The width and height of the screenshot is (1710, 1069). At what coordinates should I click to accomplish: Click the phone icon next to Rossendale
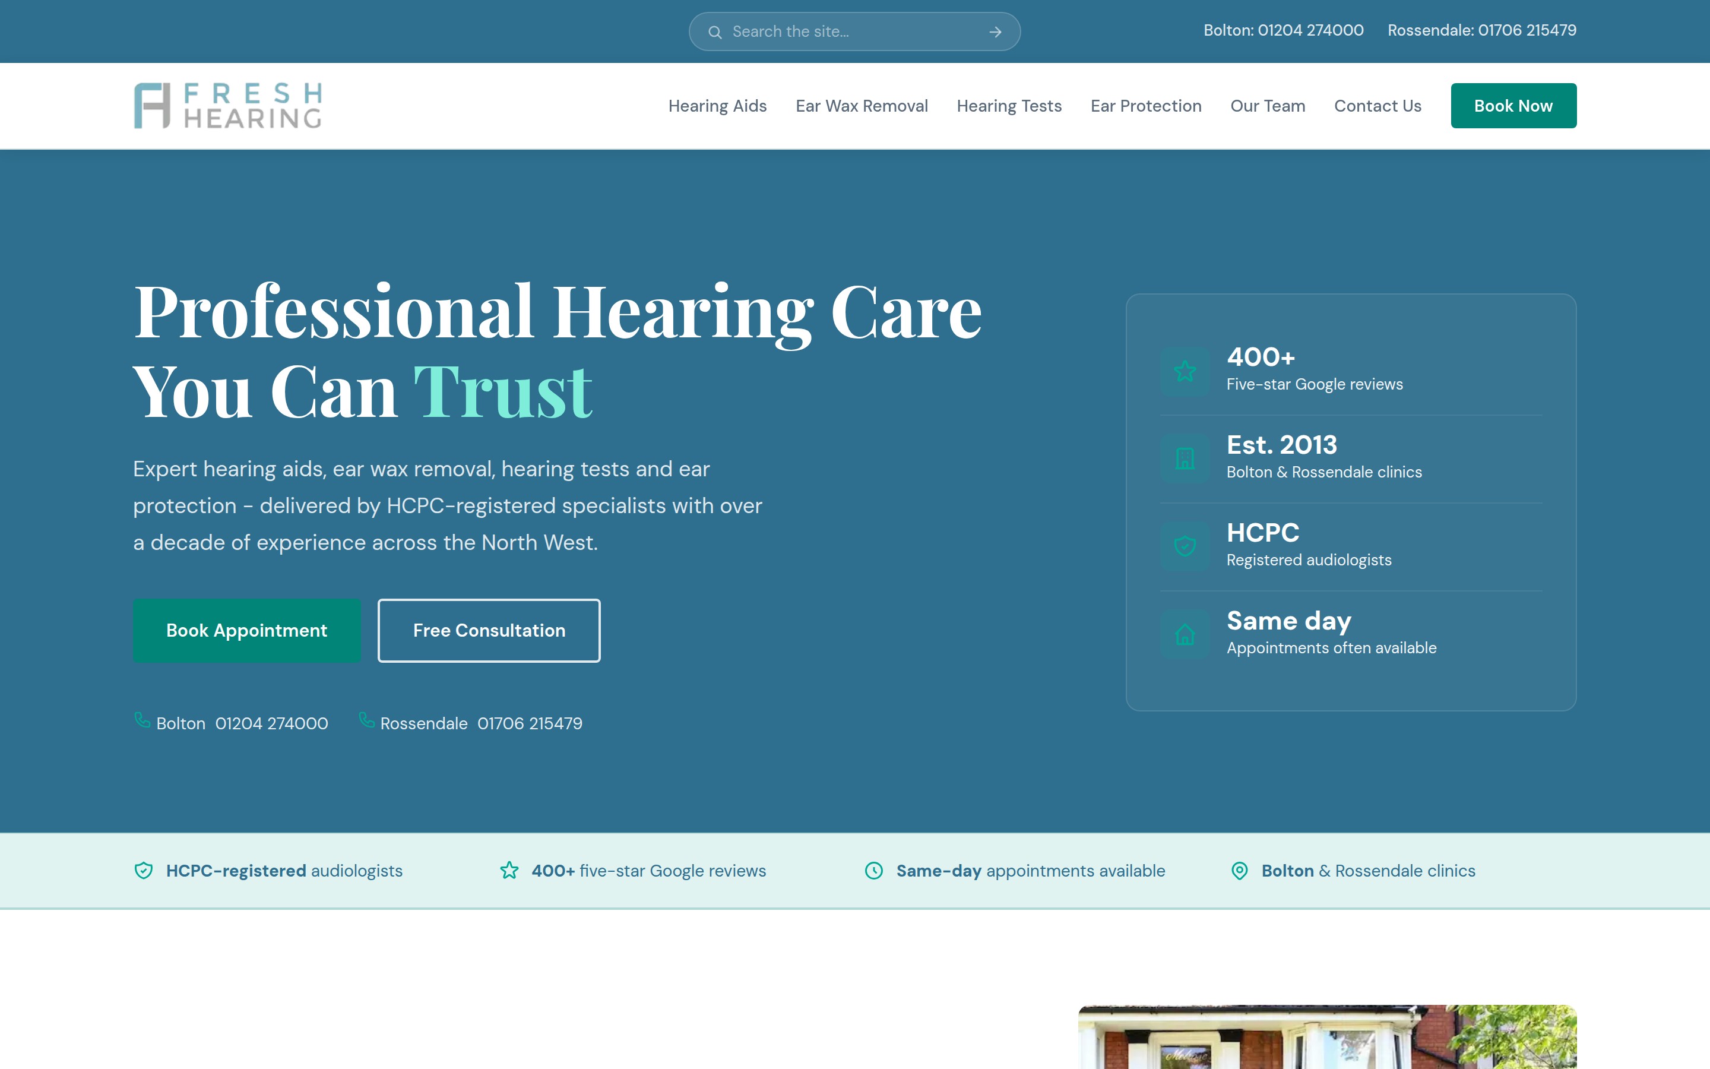366,720
